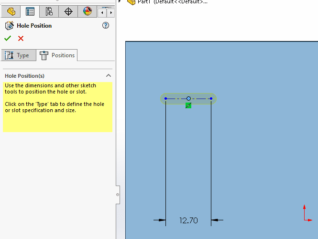This screenshot has width=318, height=239.
Task: Open the DimXpertManager crosshair tab
Action: click(x=68, y=11)
